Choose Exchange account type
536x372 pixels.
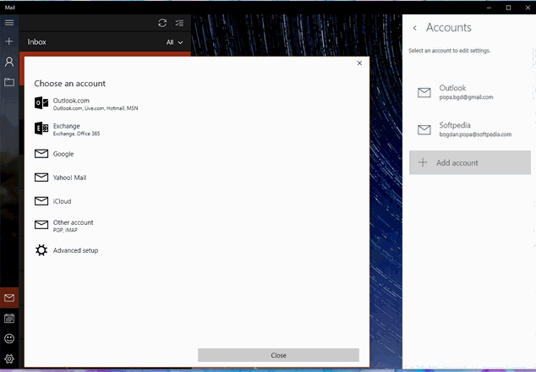tap(68, 129)
